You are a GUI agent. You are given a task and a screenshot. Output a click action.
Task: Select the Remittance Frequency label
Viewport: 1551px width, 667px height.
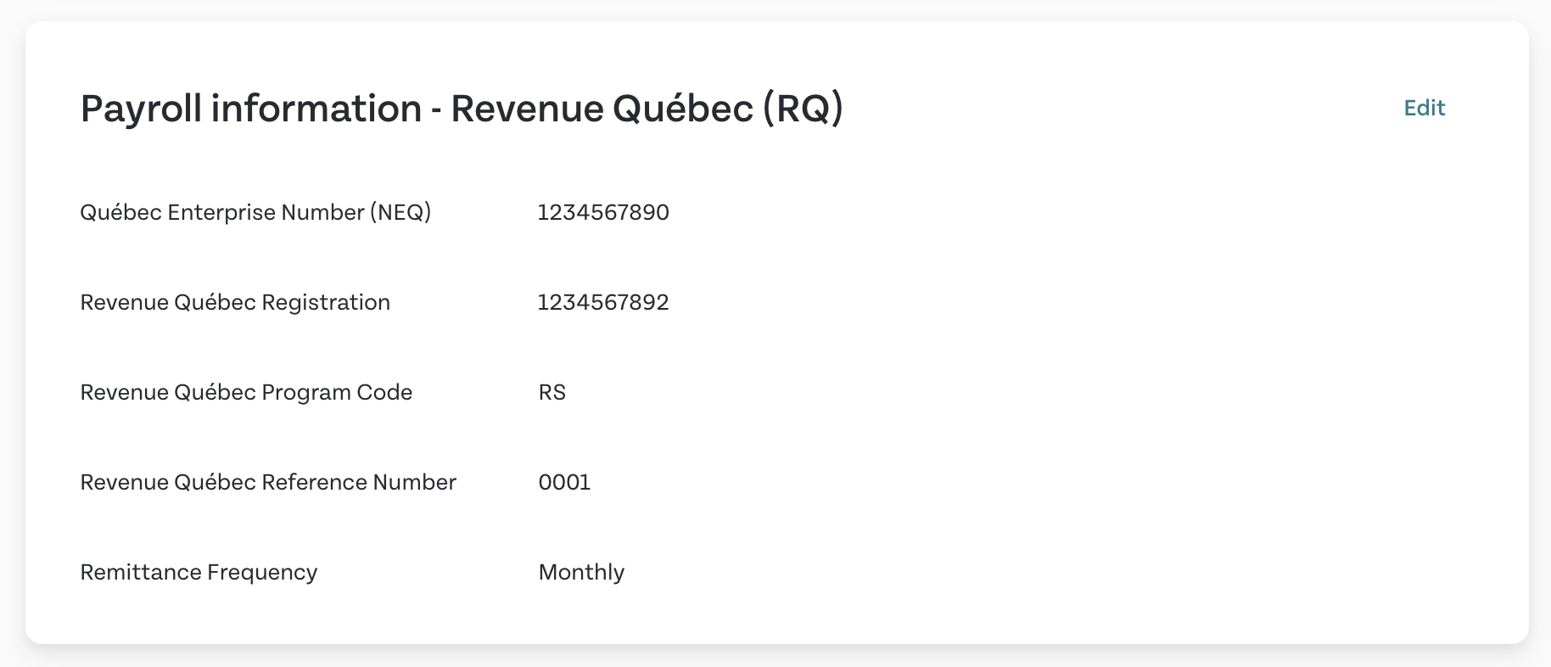(199, 572)
